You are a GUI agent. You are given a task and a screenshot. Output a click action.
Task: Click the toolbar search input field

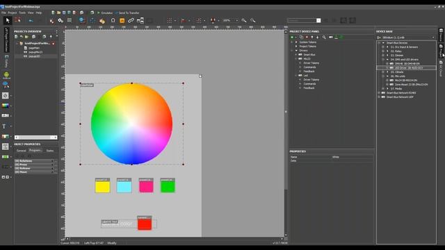pos(302,20)
